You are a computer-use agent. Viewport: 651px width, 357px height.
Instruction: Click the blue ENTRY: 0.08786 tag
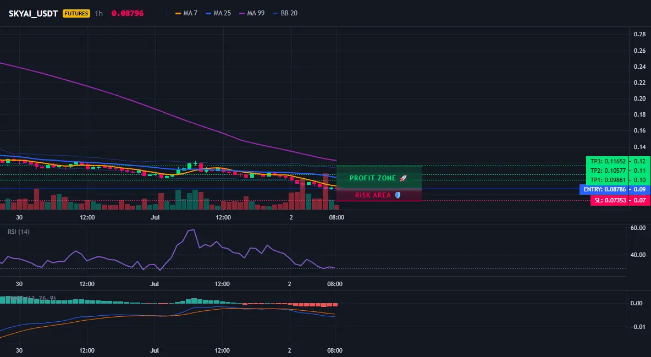point(604,190)
